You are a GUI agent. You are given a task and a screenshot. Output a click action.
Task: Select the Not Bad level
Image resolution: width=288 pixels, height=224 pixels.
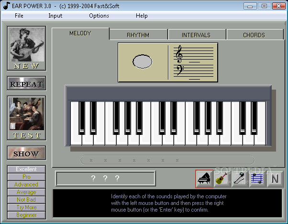click(26, 200)
